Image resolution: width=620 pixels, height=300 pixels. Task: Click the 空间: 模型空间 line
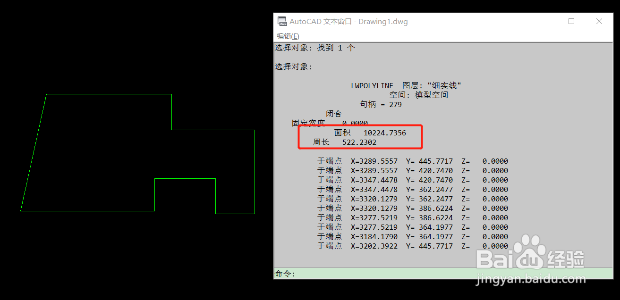click(x=419, y=95)
